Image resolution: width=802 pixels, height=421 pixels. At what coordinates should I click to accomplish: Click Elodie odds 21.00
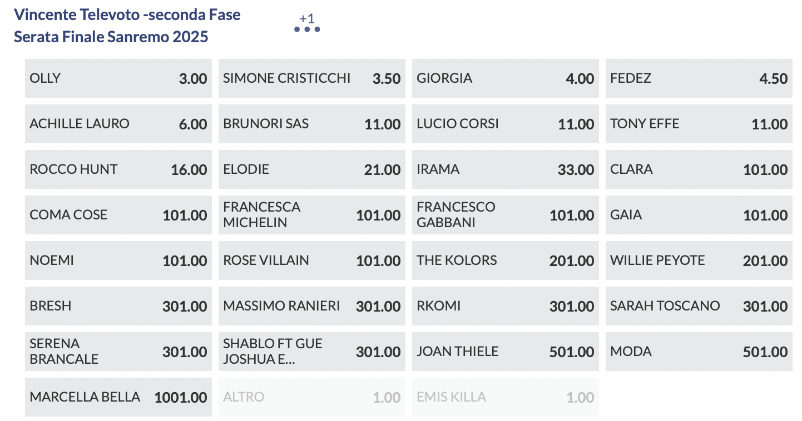pos(311,169)
